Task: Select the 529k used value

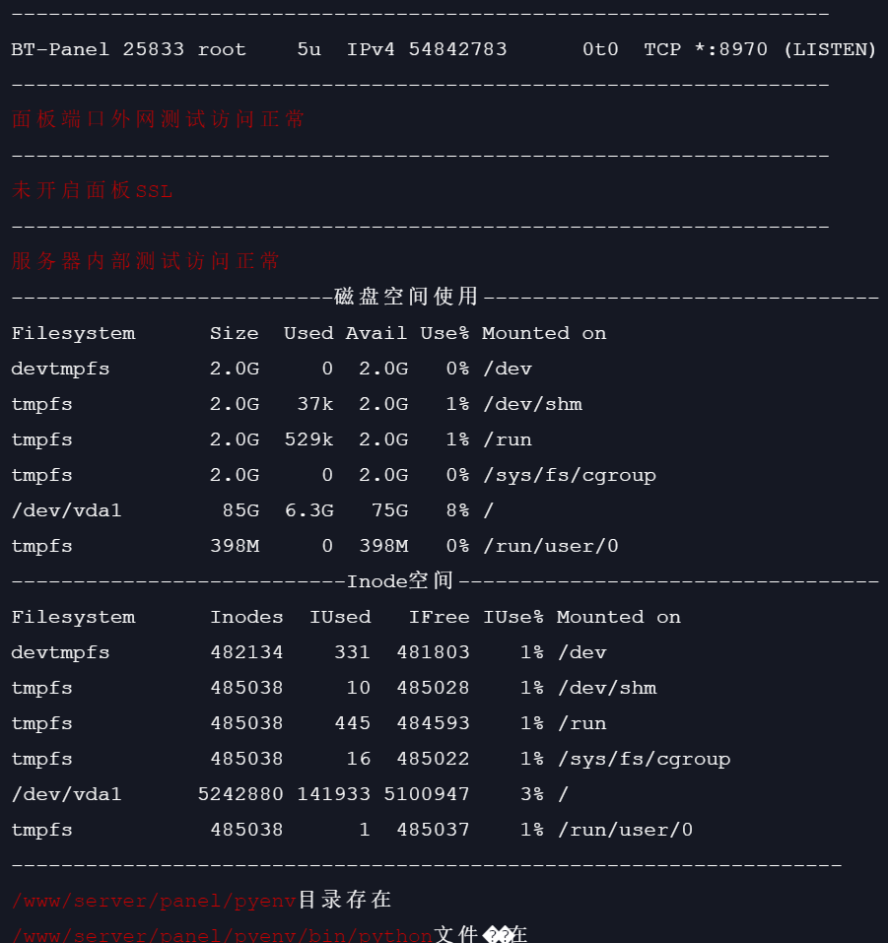Action: (x=308, y=439)
